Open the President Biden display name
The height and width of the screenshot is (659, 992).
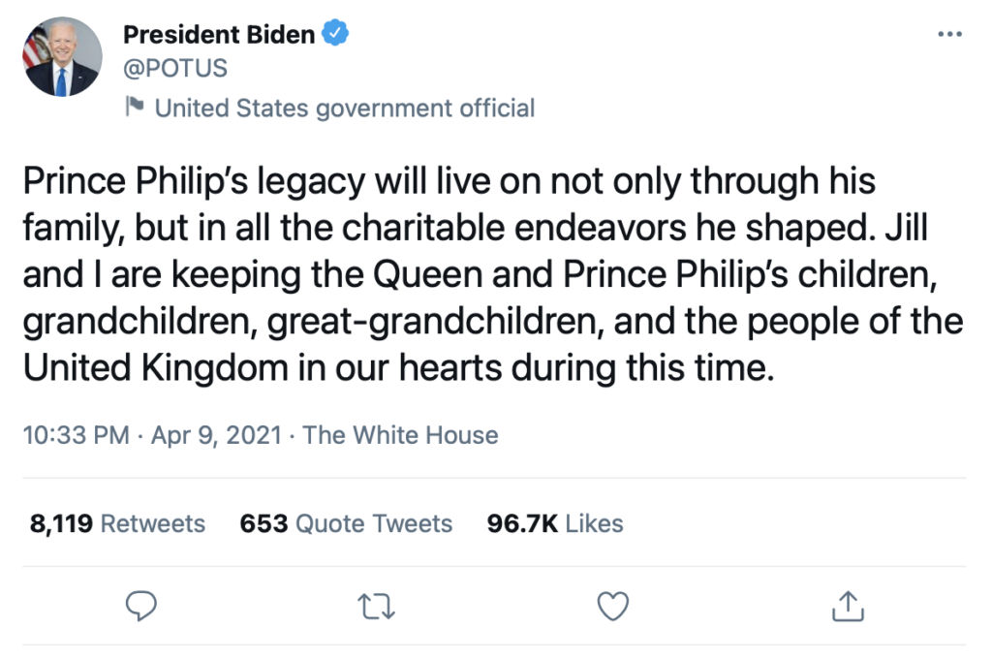pyautogui.click(x=219, y=34)
